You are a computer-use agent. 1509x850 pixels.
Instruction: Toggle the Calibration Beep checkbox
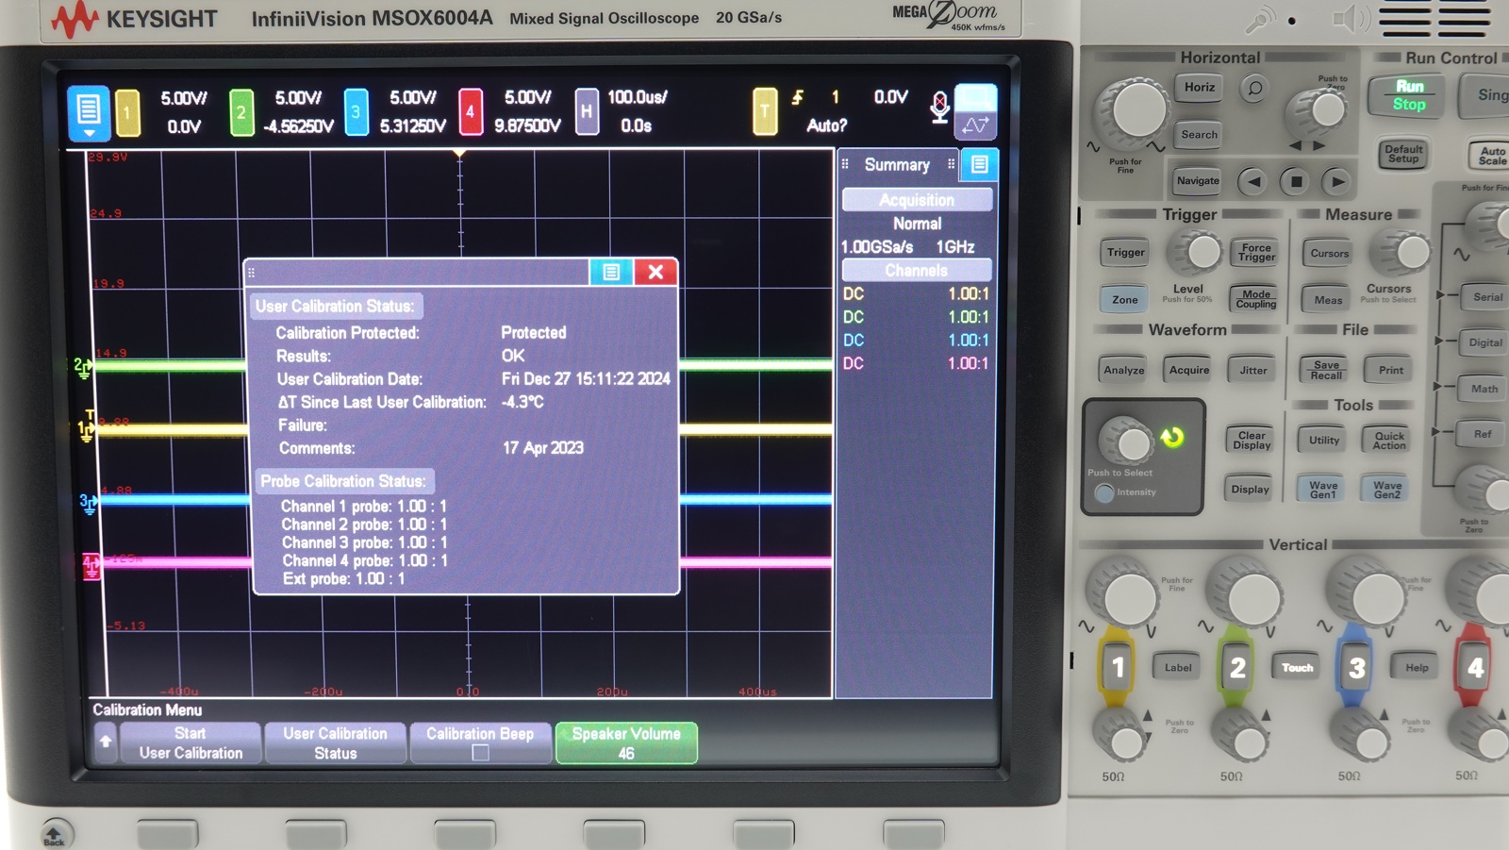480,753
